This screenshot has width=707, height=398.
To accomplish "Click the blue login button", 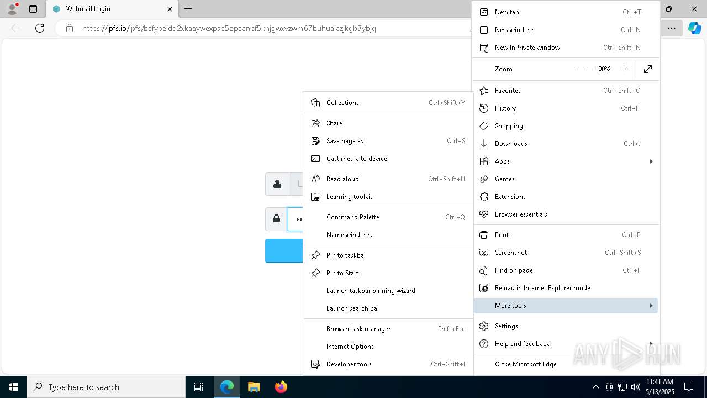I will coord(284,251).
